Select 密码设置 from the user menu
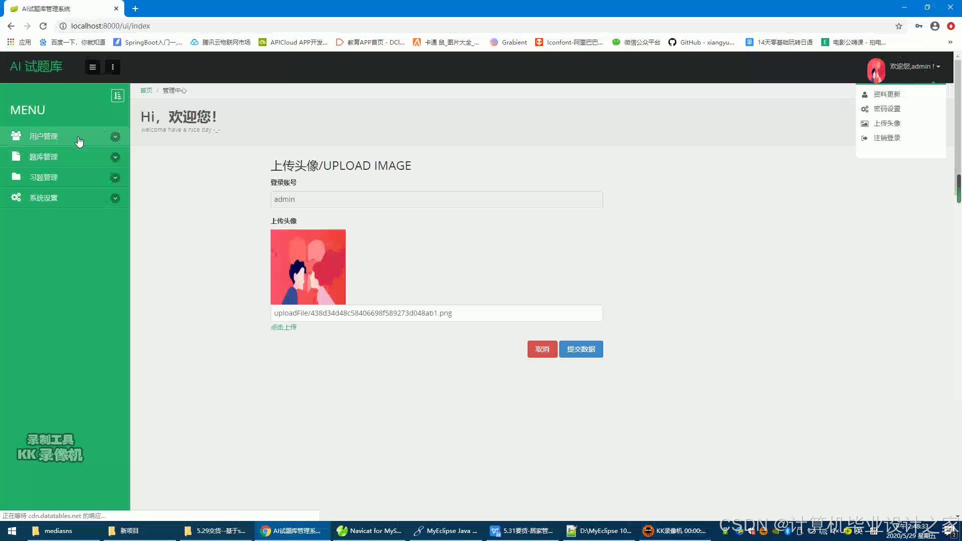The width and height of the screenshot is (962, 541). tap(887, 109)
